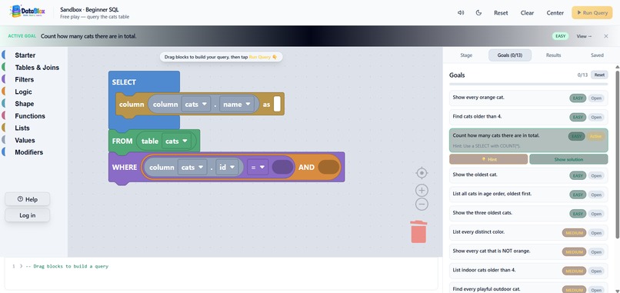Open the name column dropdown
Screen dimensions: 620x293
pos(237,105)
